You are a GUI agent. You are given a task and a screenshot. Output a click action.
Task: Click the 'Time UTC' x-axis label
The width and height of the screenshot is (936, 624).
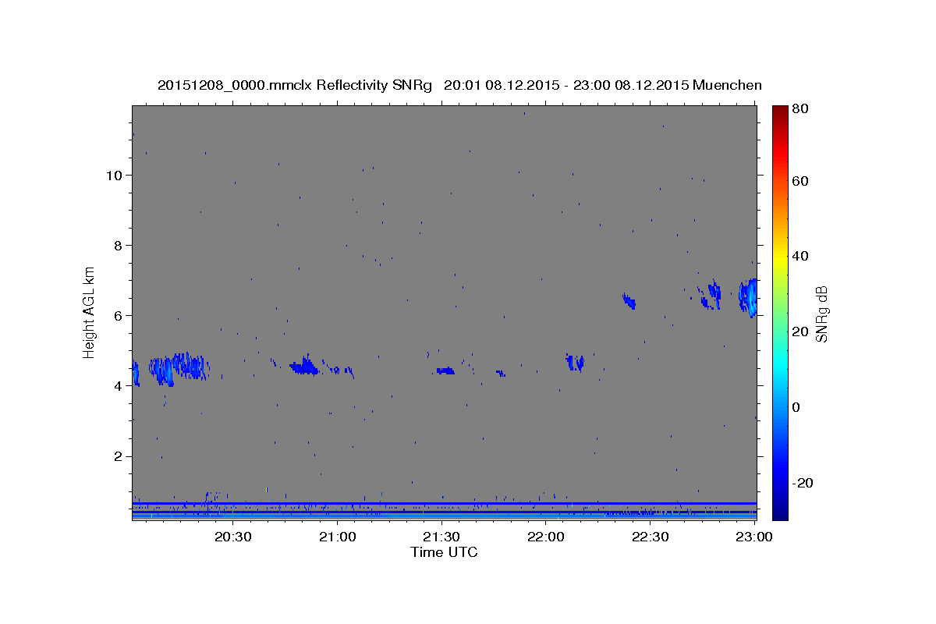[x=444, y=552]
